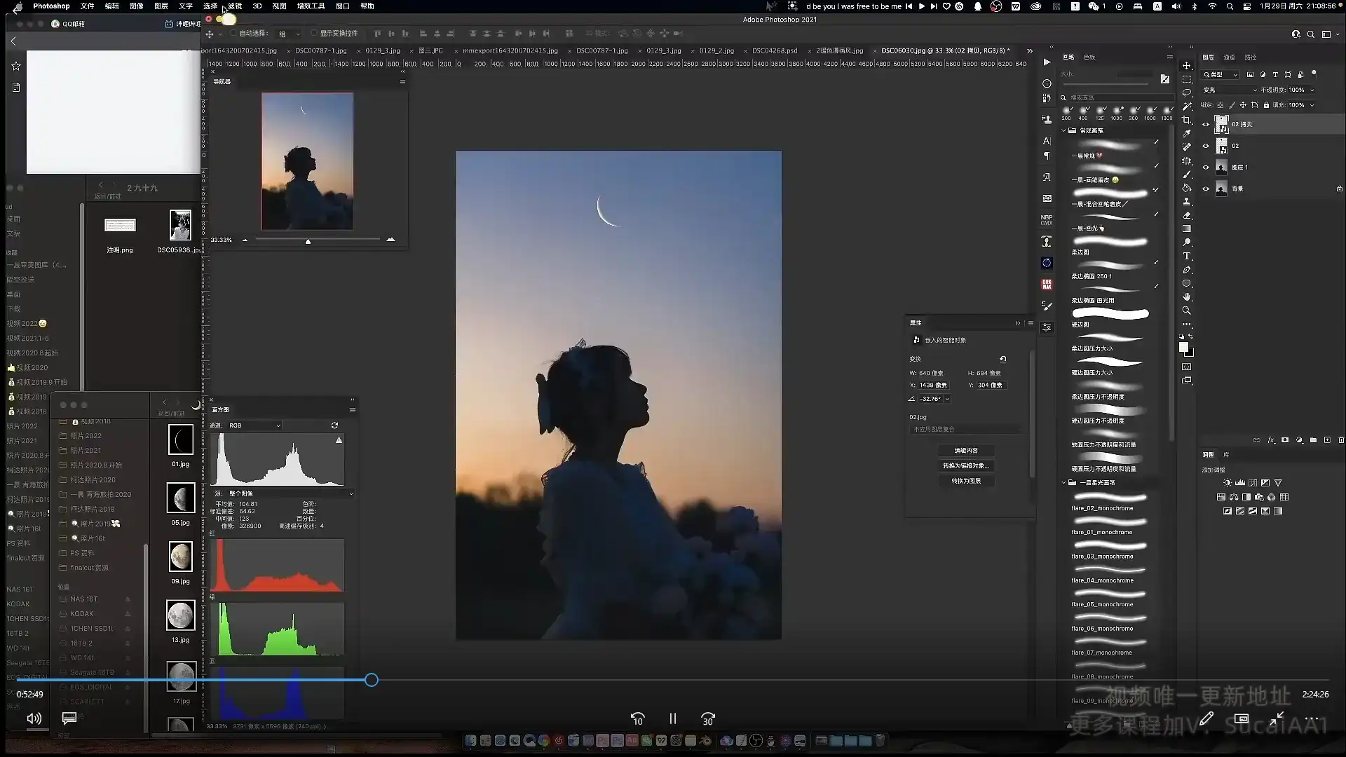Screen dimensions: 1346x757
Task: Select the Eyedropper tool
Action: (1187, 133)
